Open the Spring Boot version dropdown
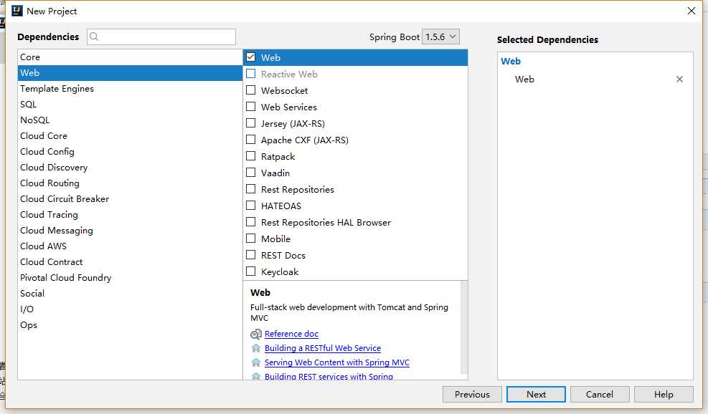Viewport: 708px width, 414px height. [440, 37]
